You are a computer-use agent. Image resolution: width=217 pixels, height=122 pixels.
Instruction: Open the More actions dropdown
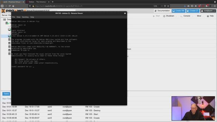[200, 16]
